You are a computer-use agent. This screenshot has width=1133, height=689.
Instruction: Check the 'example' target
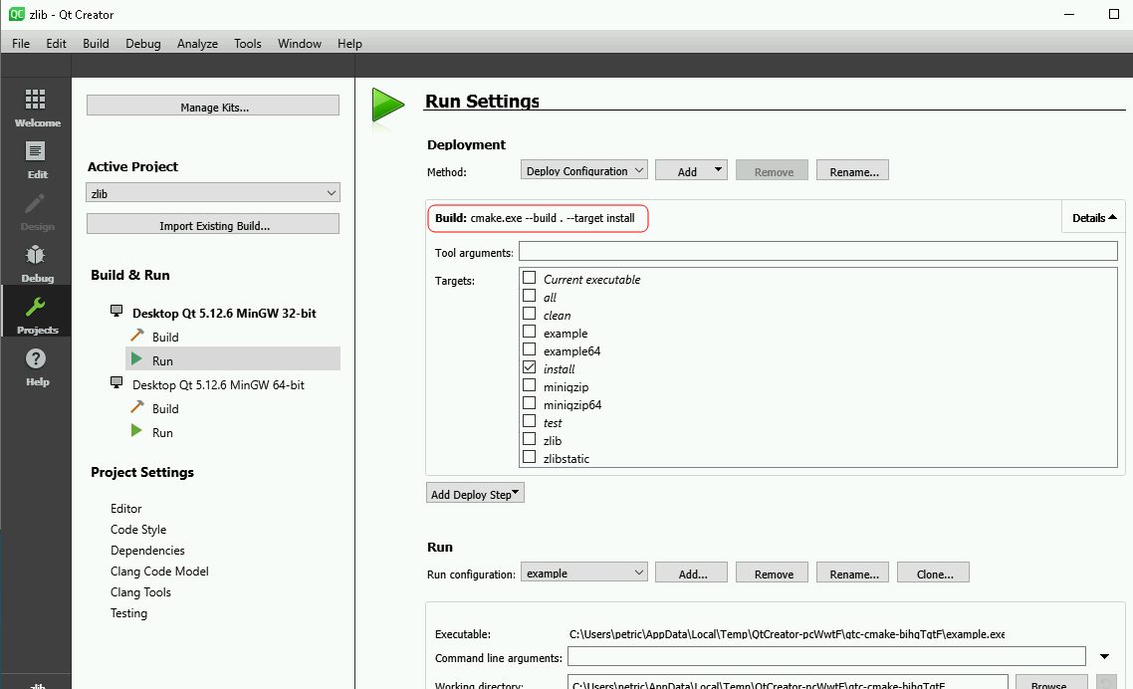(530, 332)
